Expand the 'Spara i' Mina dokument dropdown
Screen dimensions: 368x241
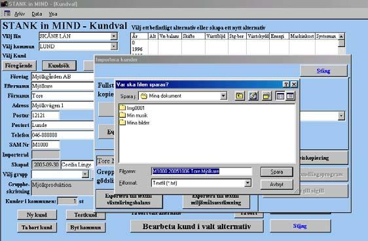pyautogui.click(x=223, y=96)
